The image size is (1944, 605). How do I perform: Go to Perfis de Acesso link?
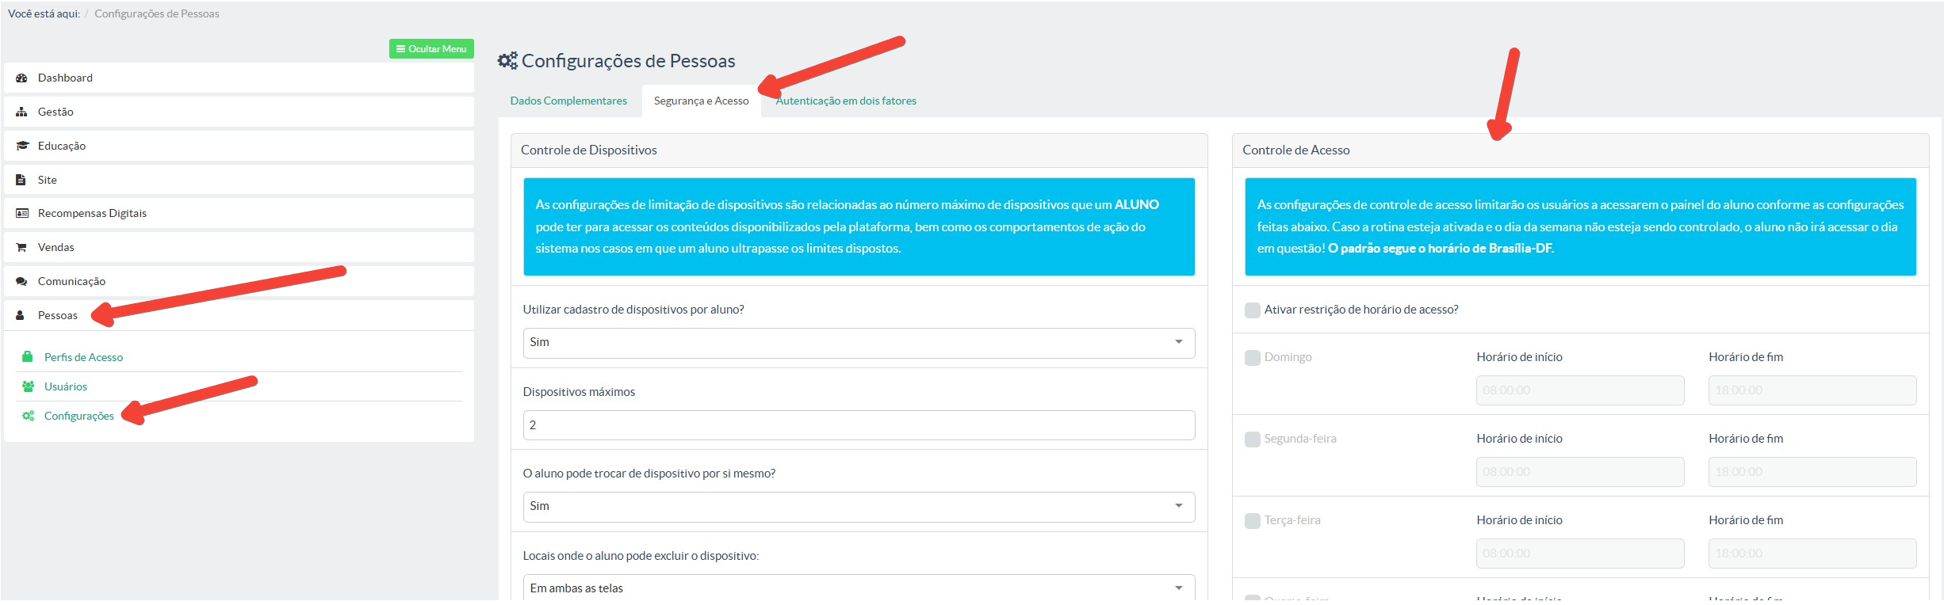(83, 357)
